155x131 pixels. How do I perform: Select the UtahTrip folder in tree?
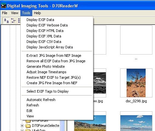pos(39,130)
